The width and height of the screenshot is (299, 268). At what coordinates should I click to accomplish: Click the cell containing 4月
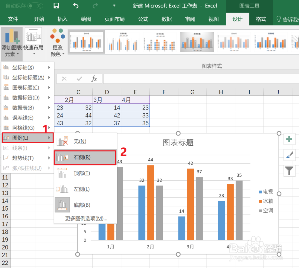pyautogui.click(x=135, y=100)
